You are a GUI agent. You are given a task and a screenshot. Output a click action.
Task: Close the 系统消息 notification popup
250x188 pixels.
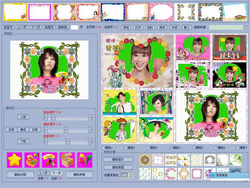(246, 175)
